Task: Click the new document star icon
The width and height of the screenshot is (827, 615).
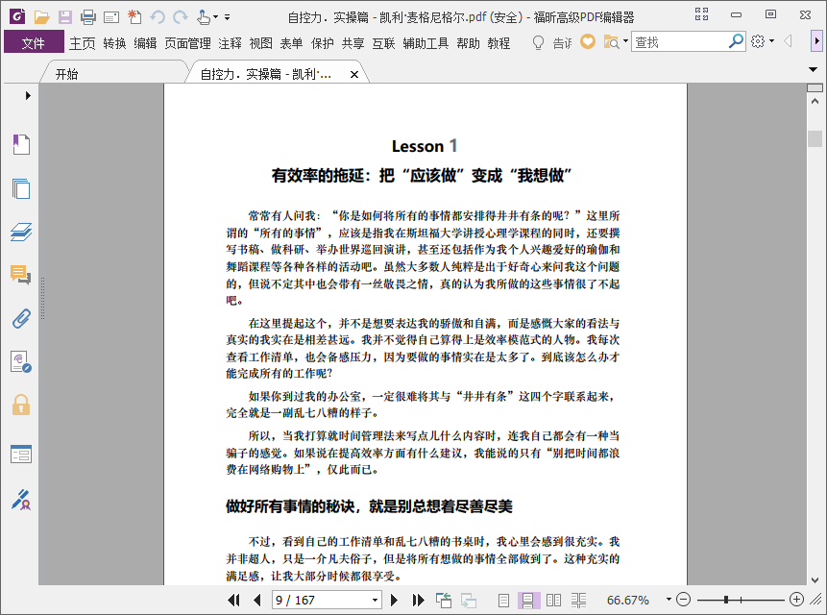Action: click(x=134, y=17)
